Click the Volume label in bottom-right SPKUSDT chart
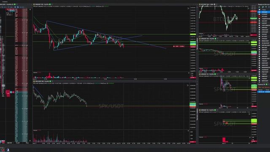 click(x=201, y=137)
